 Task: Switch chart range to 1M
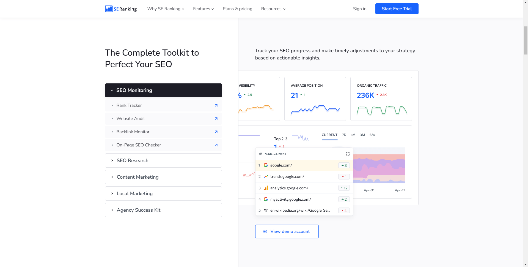353,135
